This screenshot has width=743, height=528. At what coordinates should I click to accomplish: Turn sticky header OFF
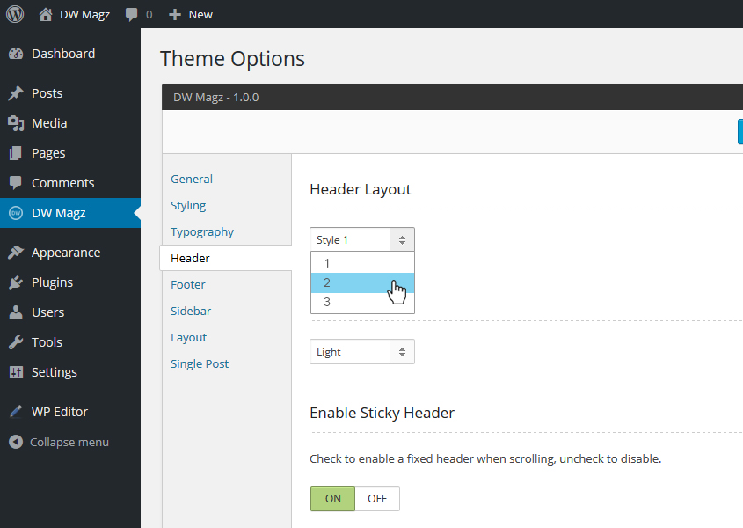coord(377,499)
